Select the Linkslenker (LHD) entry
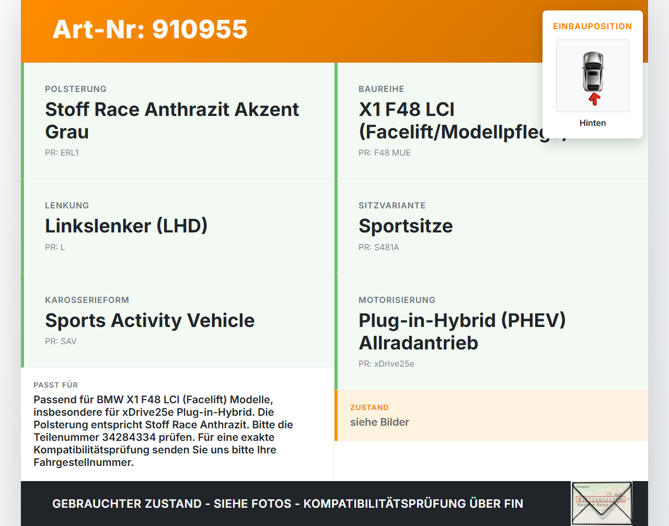Viewport: 669px width, 526px height. tap(126, 226)
